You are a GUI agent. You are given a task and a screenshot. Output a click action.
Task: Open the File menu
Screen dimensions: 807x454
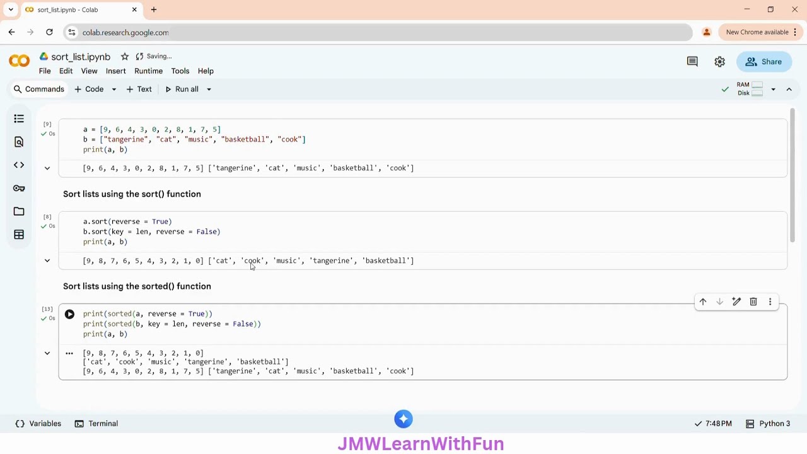tap(45, 71)
